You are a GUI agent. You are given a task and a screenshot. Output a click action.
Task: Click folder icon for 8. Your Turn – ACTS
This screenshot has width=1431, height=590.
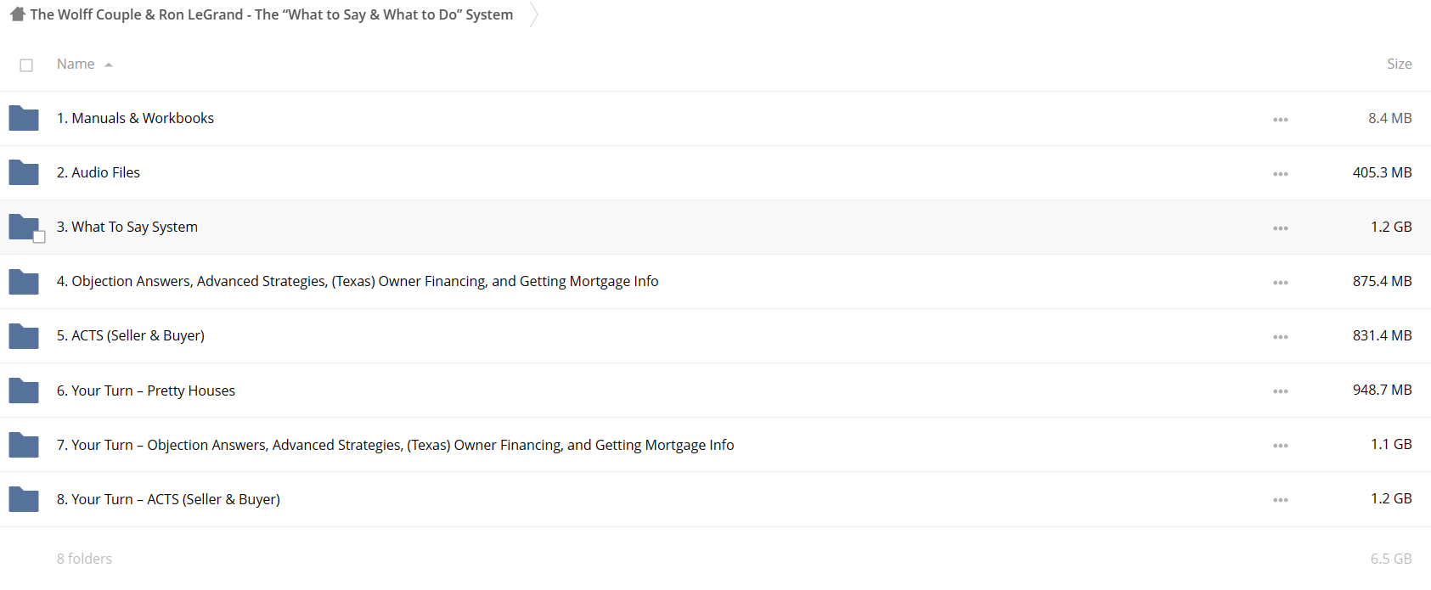(x=24, y=499)
